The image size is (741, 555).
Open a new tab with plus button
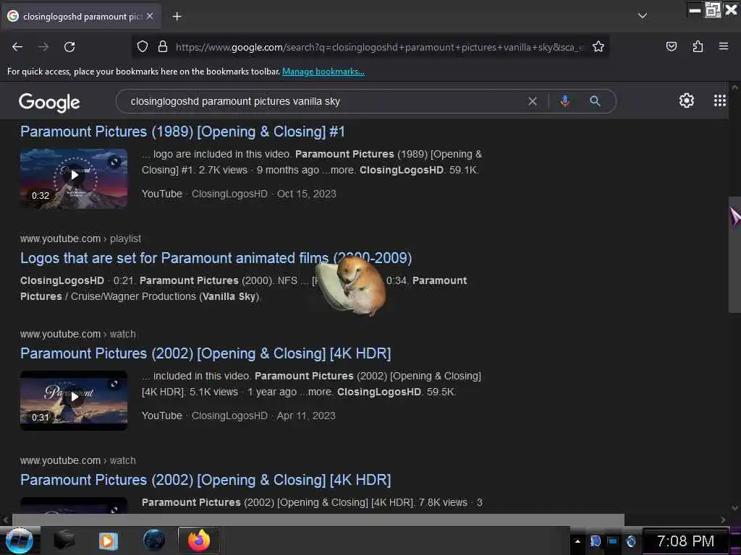177,17
